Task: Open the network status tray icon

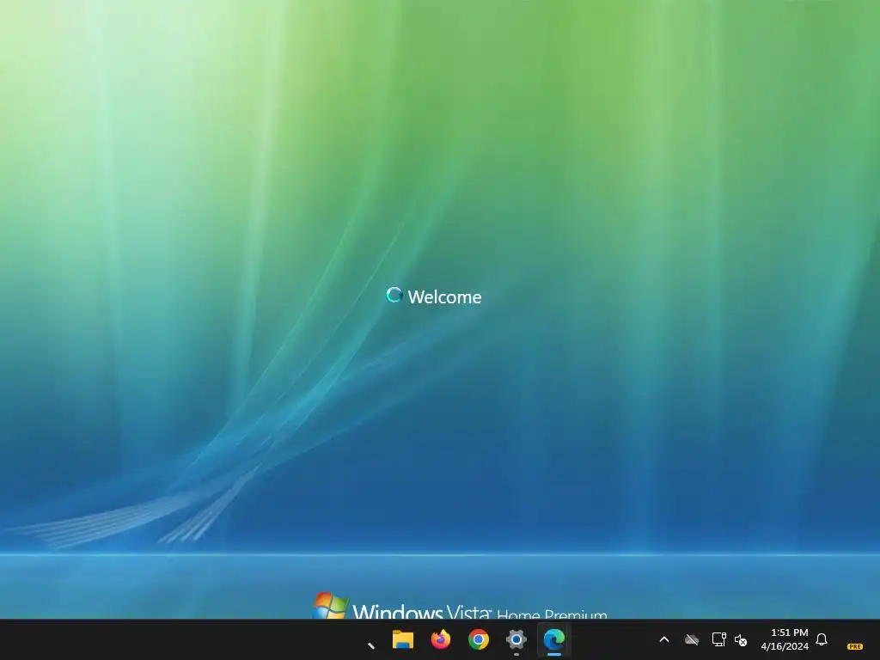Action: tap(718, 639)
